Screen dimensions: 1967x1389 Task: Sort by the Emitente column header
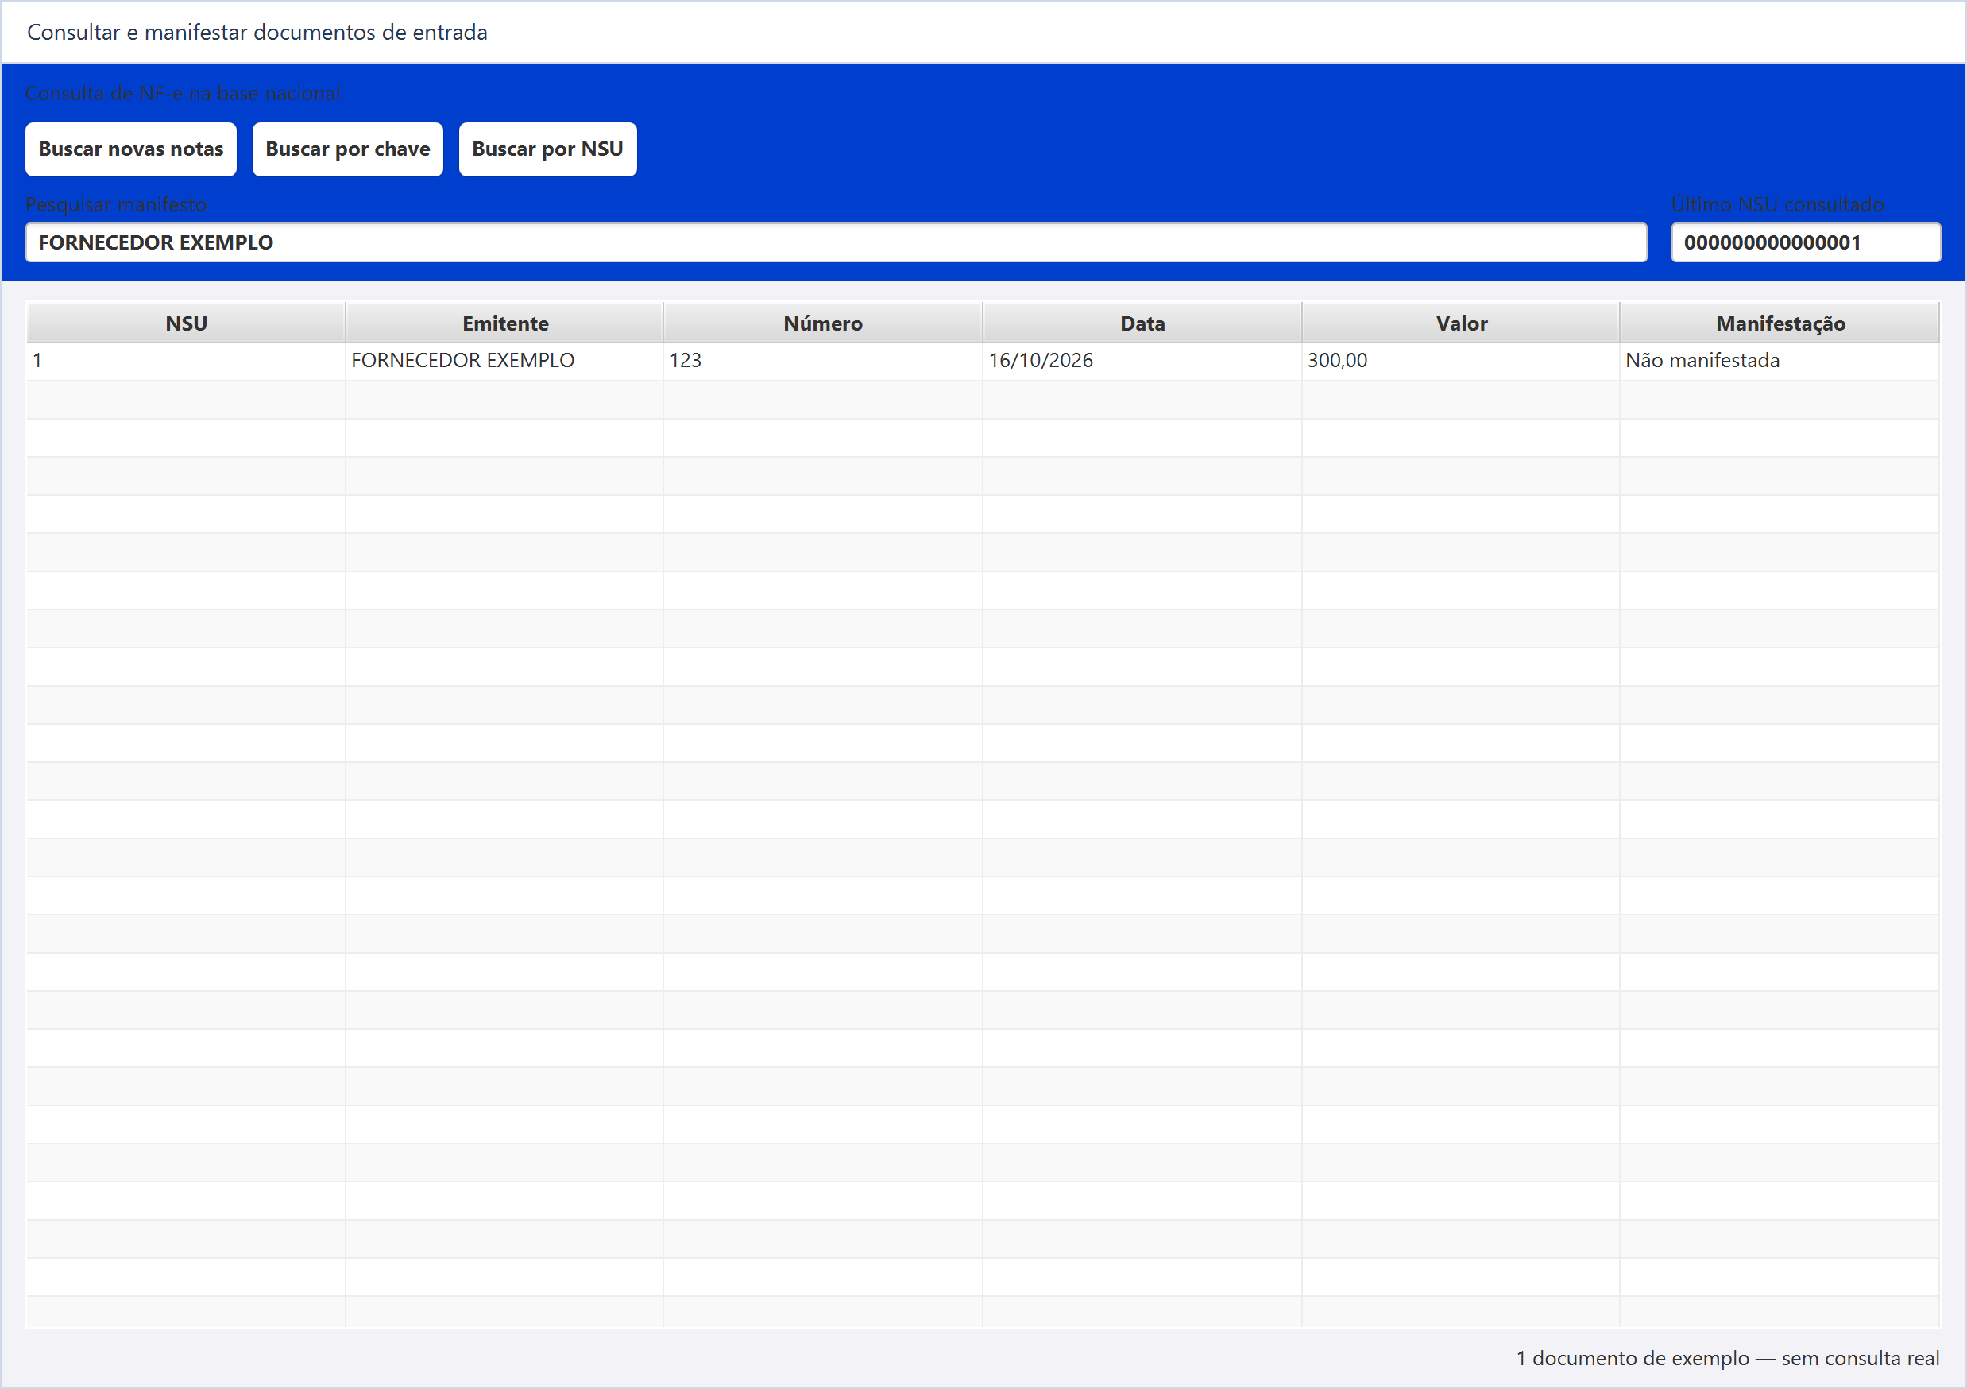pyautogui.click(x=504, y=323)
